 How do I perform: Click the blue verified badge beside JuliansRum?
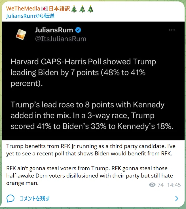(x=78, y=30)
